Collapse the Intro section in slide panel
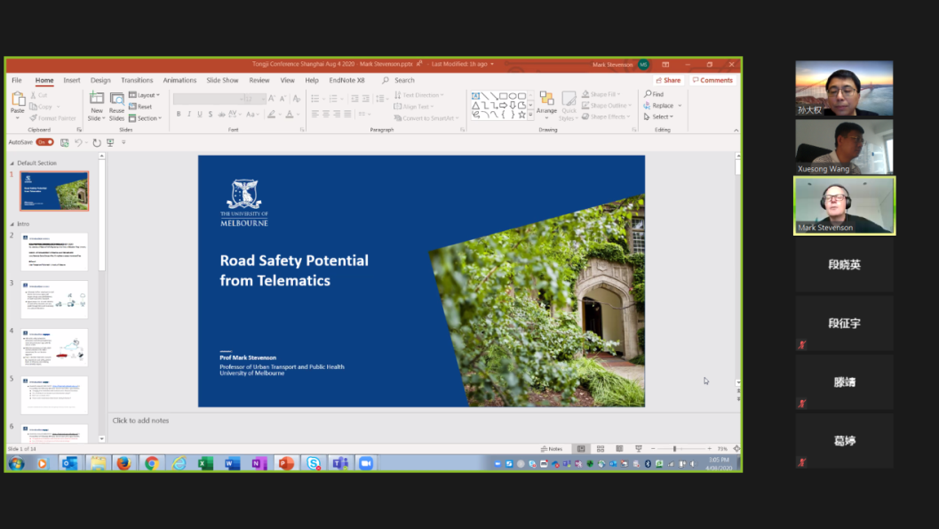 click(12, 224)
